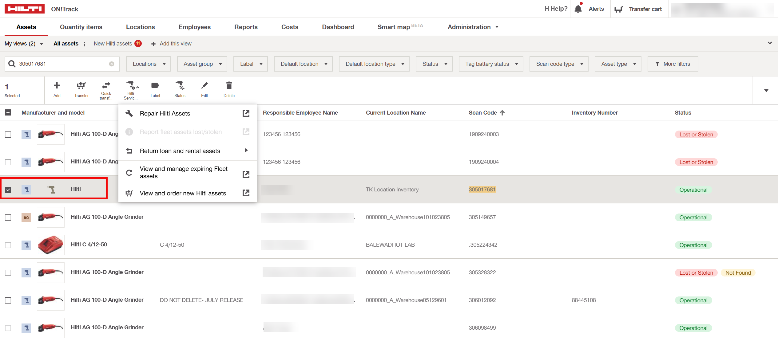The width and height of the screenshot is (778, 341).
Task: Click the Transfer cart toolbar icon
Action: [x=81, y=86]
